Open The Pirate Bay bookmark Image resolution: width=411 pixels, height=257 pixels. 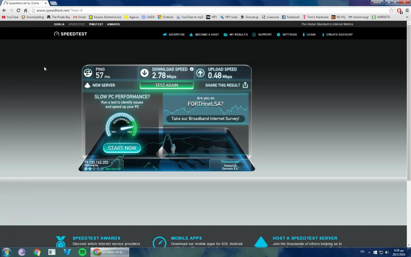coord(58,17)
